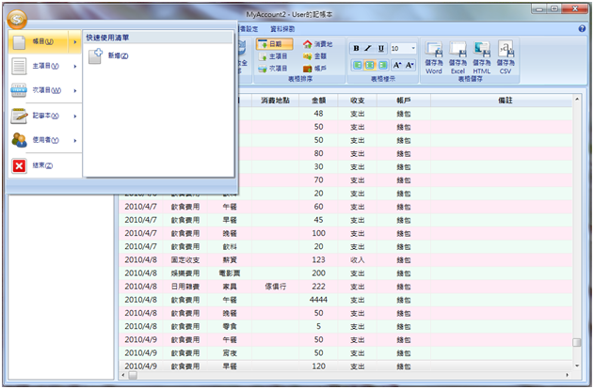Click the table's scroll-down arrow
The height and width of the screenshot is (389, 594).
click(577, 366)
